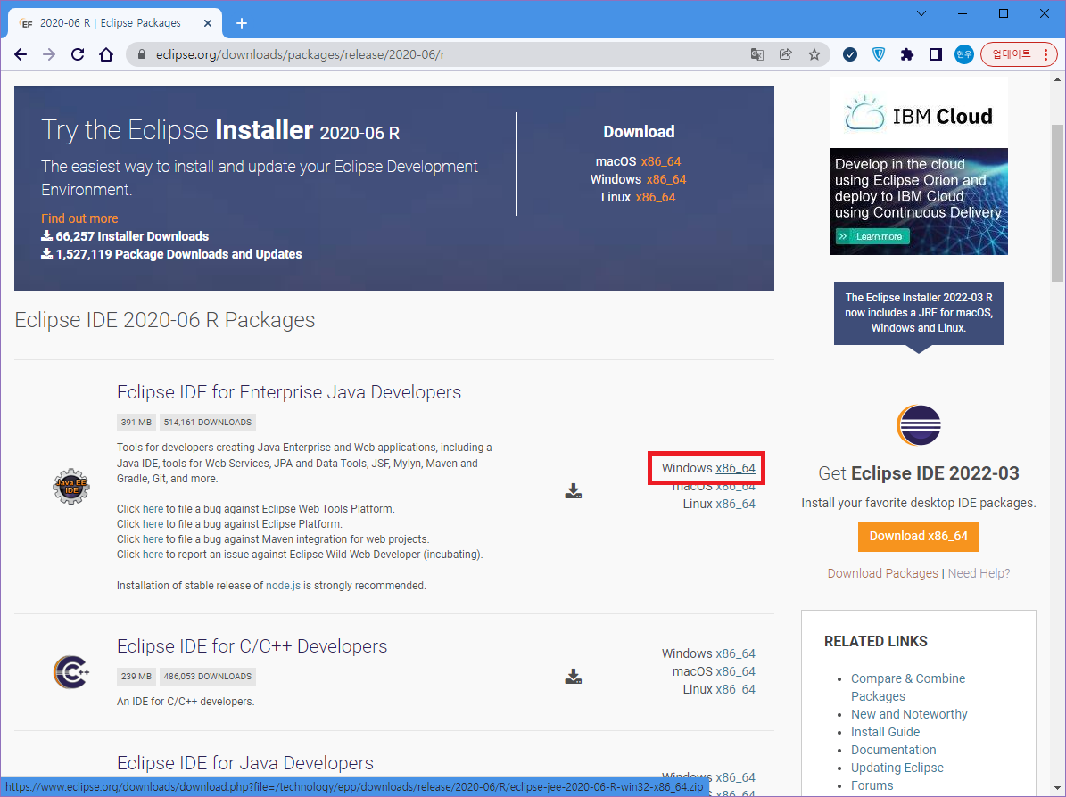Click the C/C++ package logo icon
The height and width of the screenshot is (797, 1066).
pyautogui.click(x=71, y=672)
